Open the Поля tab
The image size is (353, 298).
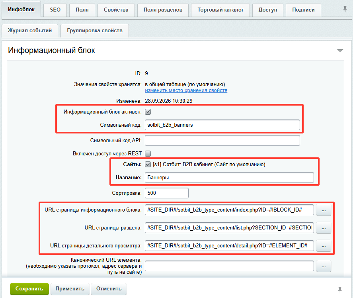pos(82,10)
